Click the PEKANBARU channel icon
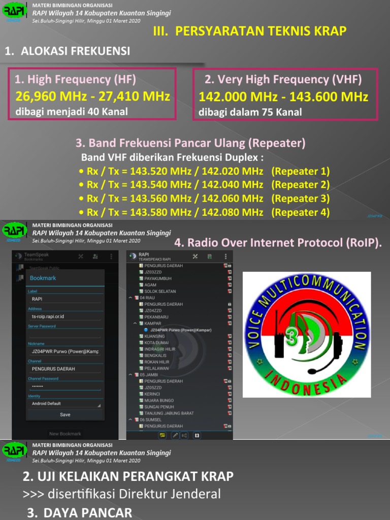 tap(141, 317)
